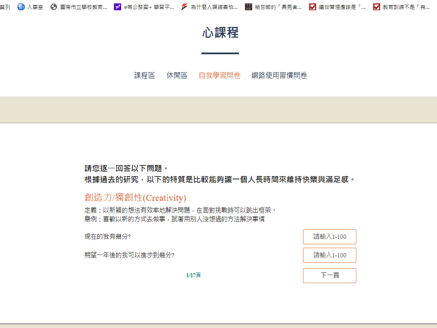Open the 教育訓練不是 bookmark checkmark icon
This screenshot has height=328, width=437.
click(376, 7)
